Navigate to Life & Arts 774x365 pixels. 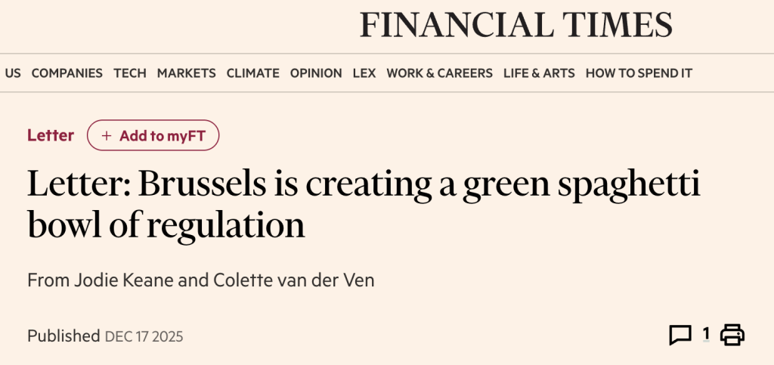click(x=539, y=73)
